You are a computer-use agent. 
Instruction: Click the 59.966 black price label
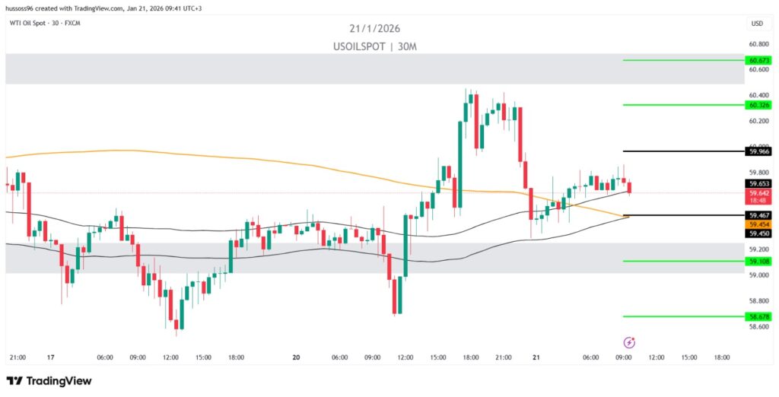pyautogui.click(x=760, y=151)
